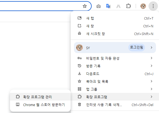Expand the SY profile submenu chevron
The height and width of the screenshot is (113, 159).
pos(151,48)
